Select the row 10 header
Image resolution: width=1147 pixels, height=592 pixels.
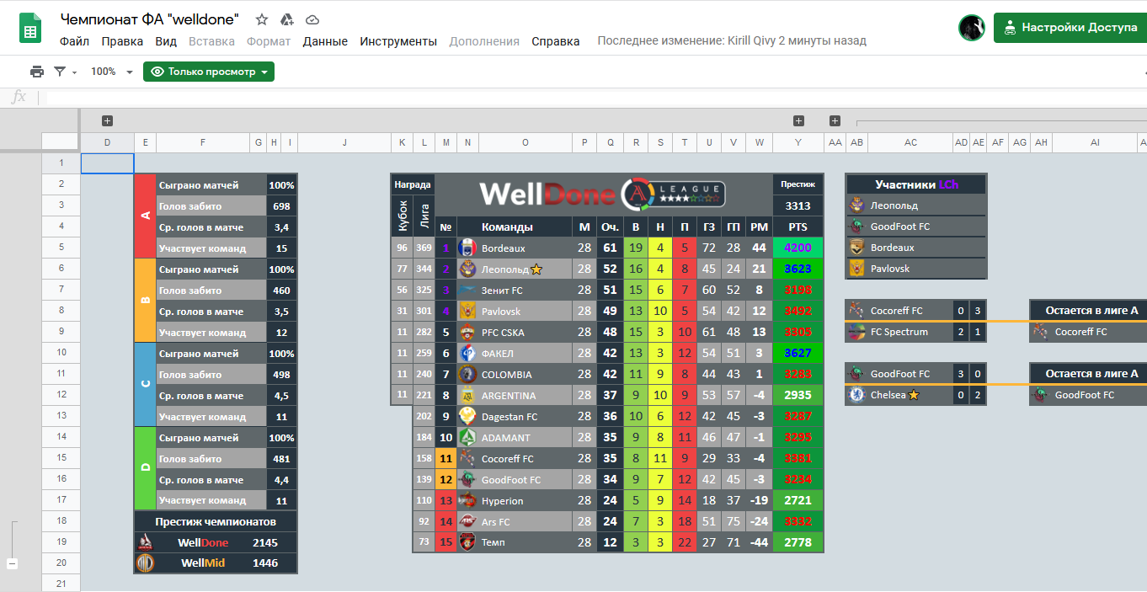[x=61, y=353]
